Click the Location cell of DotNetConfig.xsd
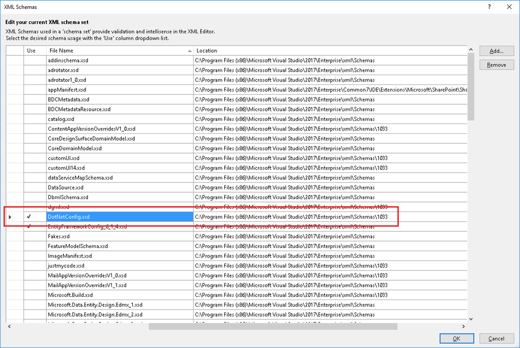 click(x=330, y=217)
